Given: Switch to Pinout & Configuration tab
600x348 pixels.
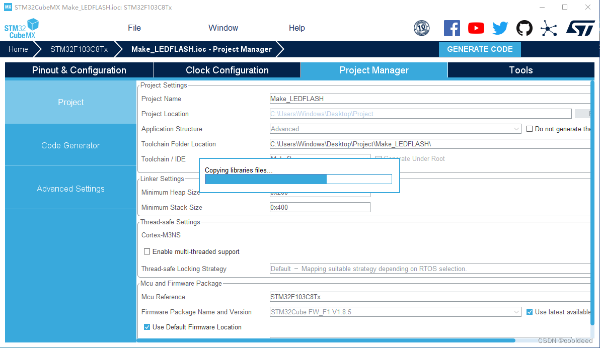Looking at the screenshot, I should (x=79, y=70).
